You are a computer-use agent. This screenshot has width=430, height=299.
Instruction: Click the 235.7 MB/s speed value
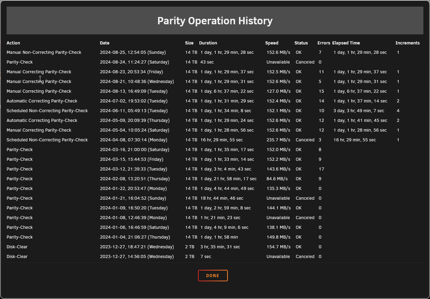pyautogui.click(x=278, y=140)
